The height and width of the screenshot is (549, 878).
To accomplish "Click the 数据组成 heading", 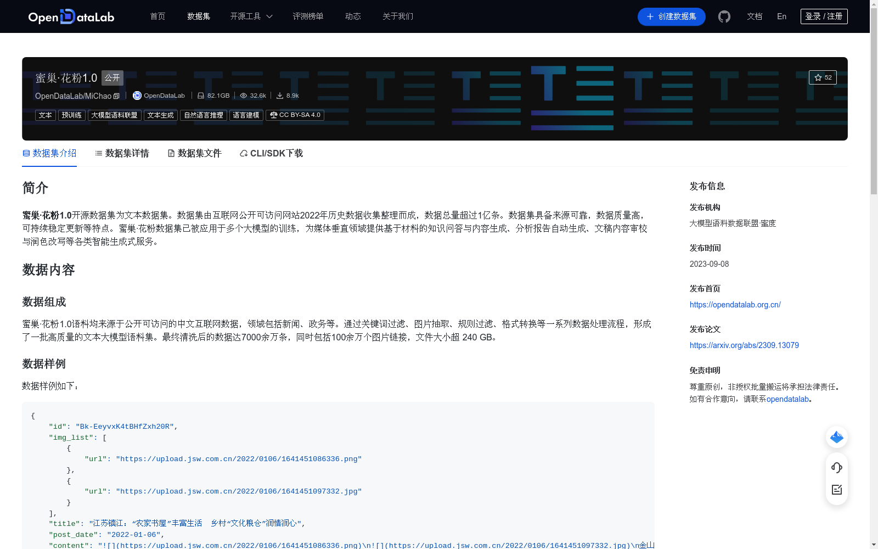I will 44,302.
